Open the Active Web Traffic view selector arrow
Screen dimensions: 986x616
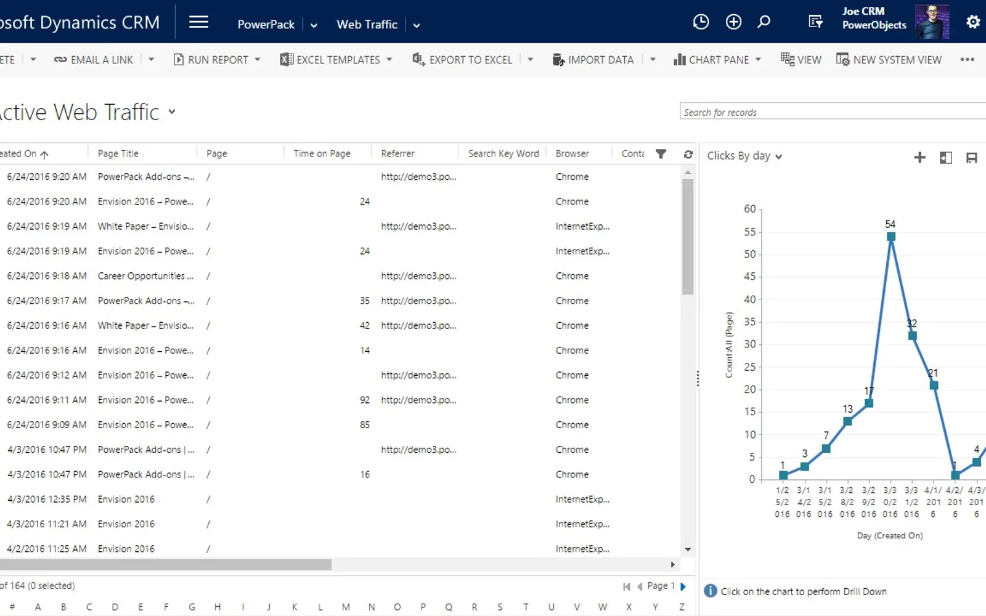pyautogui.click(x=172, y=111)
